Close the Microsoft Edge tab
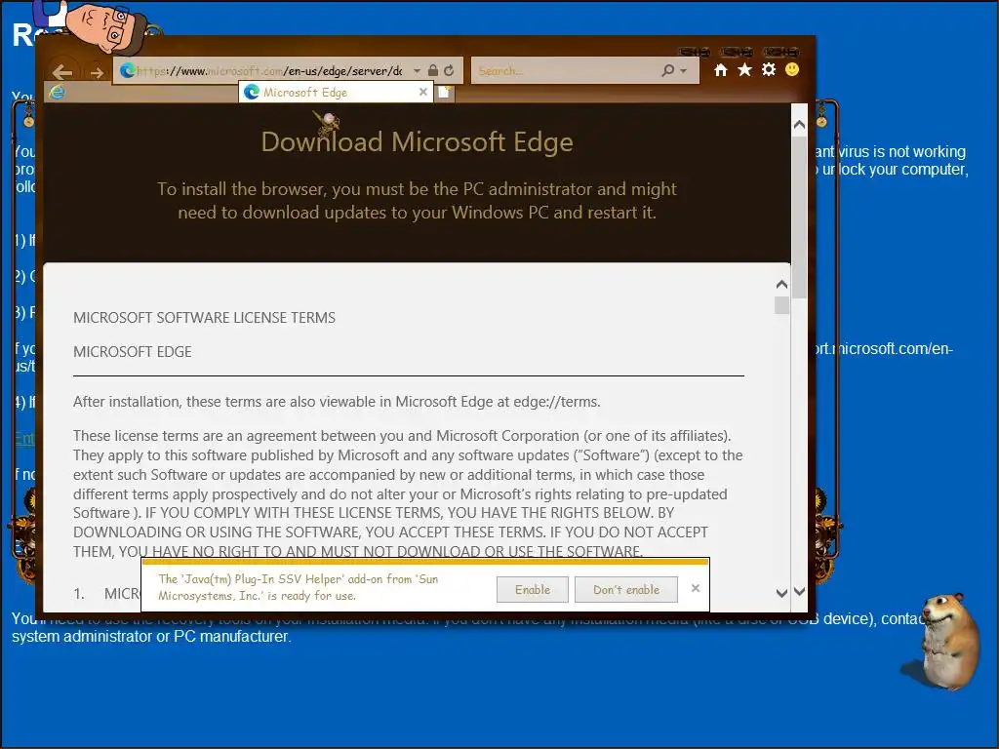This screenshot has height=749, width=999. pos(423,93)
